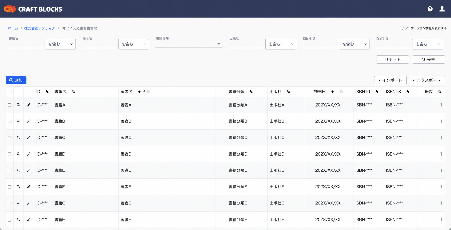Expand the 書籍分類 filter dropdown
Image resolution: width=451 pixels, height=230 pixels.
coord(189,44)
